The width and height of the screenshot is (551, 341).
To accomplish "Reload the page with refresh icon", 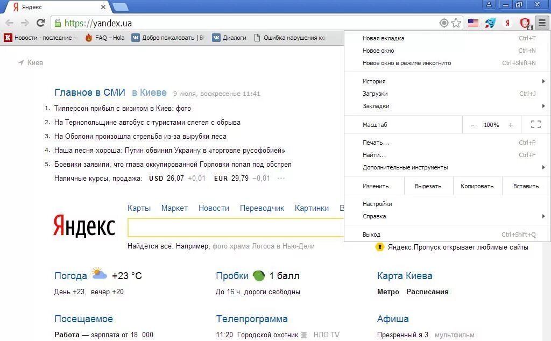I will point(41,23).
